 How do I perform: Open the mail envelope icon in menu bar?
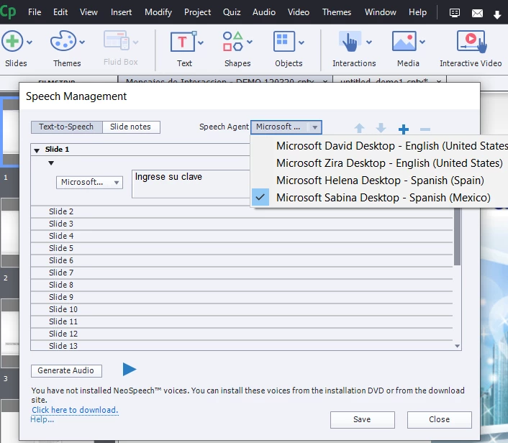pyautogui.click(x=477, y=13)
